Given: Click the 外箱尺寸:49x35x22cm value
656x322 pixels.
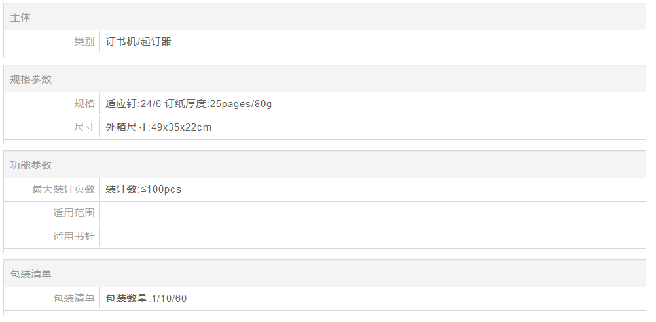Looking at the screenshot, I should [158, 127].
